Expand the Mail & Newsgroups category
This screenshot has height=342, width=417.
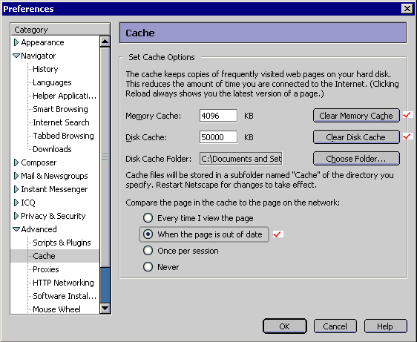point(16,176)
